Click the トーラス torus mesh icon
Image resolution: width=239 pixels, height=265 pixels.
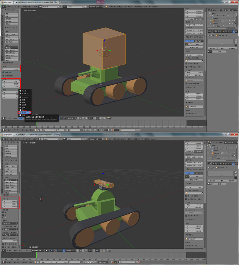pos(20,97)
